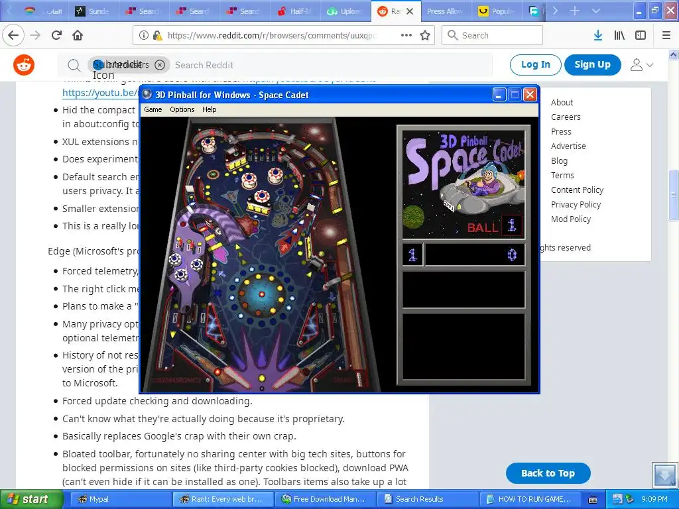Click the magnifier inside the browser Search box

(x=452, y=35)
